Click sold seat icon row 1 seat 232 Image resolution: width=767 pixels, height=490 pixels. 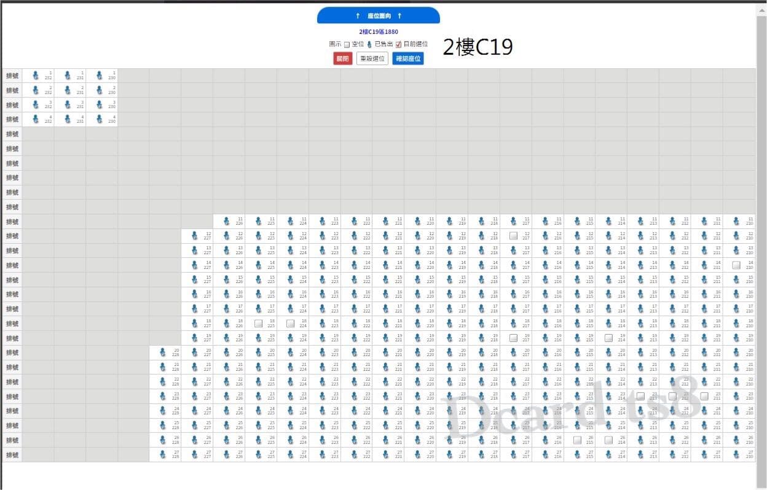point(35,76)
